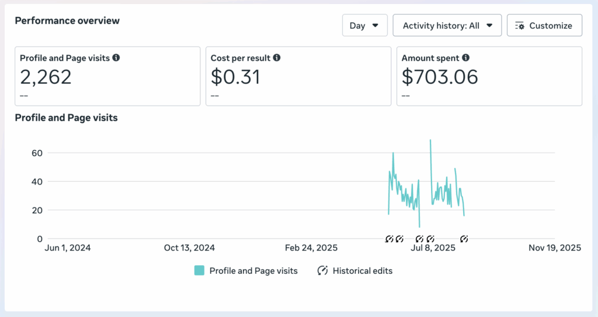Image resolution: width=598 pixels, height=317 pixels.
Task: Open the Activity history: All dropdown
Action: 447,26
